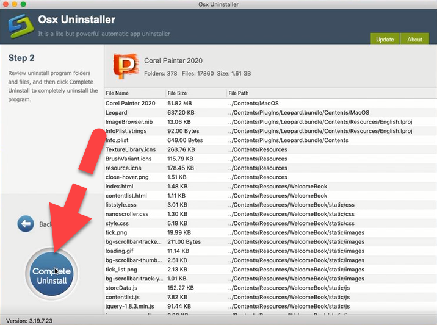Select the liststyle.css file
This screenshot has width=437, height=325.
[x=121, y=205]
